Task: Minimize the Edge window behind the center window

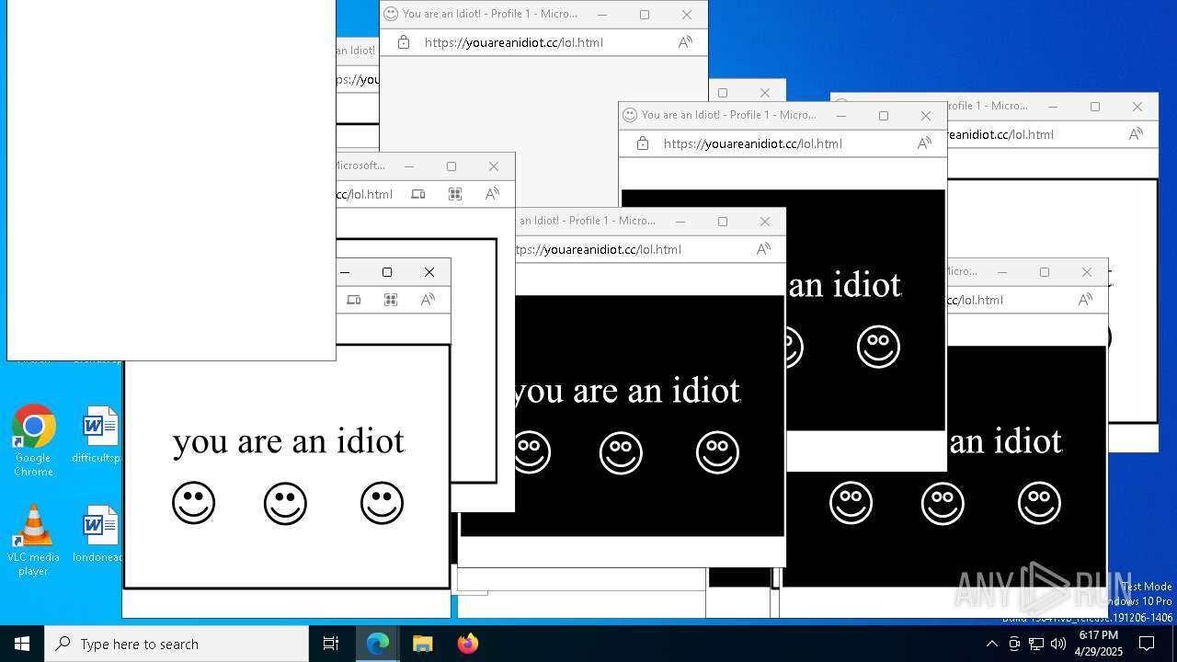Action: pos(841,116)
